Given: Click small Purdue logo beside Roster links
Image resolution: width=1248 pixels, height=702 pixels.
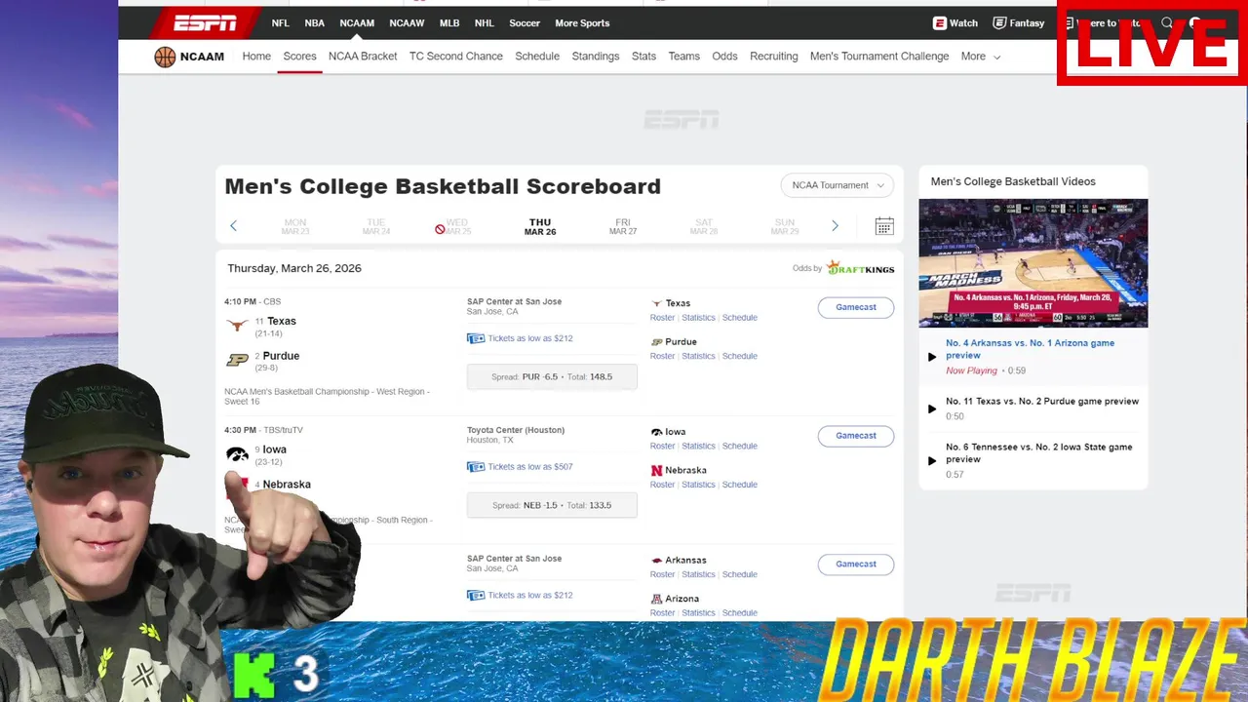Looking at the screenshot, I should coord(656,342).
